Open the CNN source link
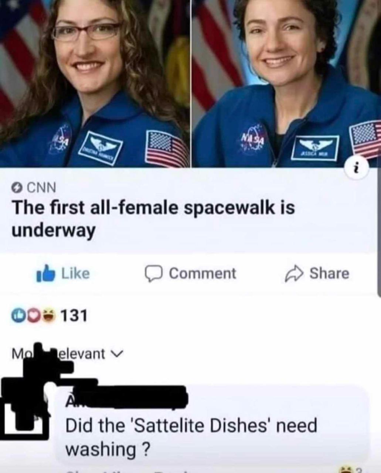The height and width of the screenshot is (473, 381). click(42, 188)
